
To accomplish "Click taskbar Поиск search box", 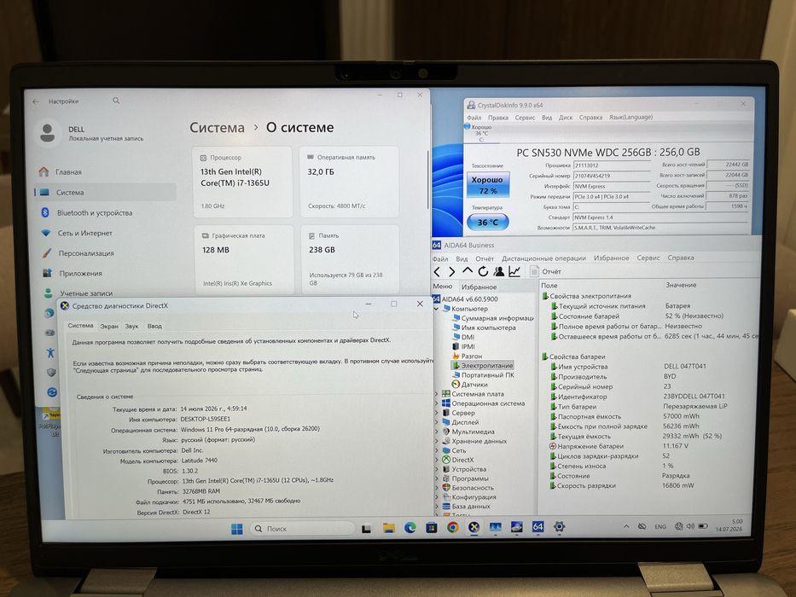I will click(302, 529).
